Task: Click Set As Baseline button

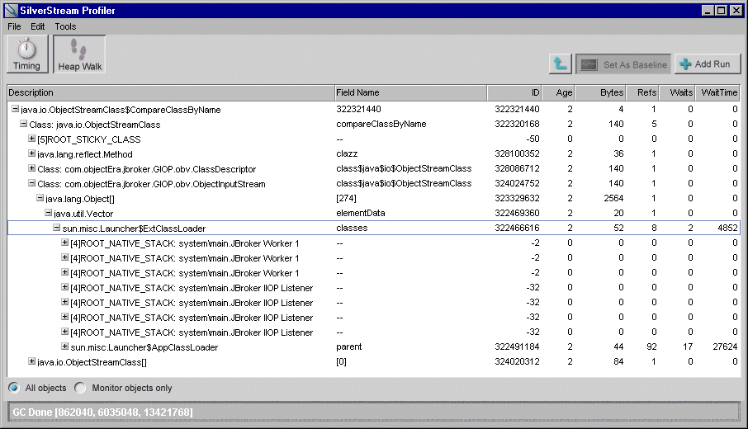Action: click(623, 64)
